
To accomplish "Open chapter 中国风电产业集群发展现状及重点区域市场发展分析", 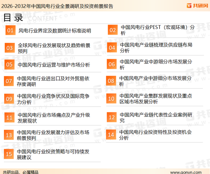I will click(x=156, y=99).
